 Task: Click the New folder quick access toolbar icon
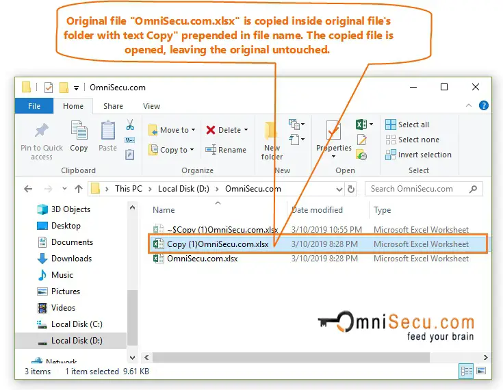[64, 88]
